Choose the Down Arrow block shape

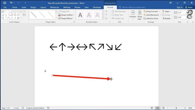point(15,15)
